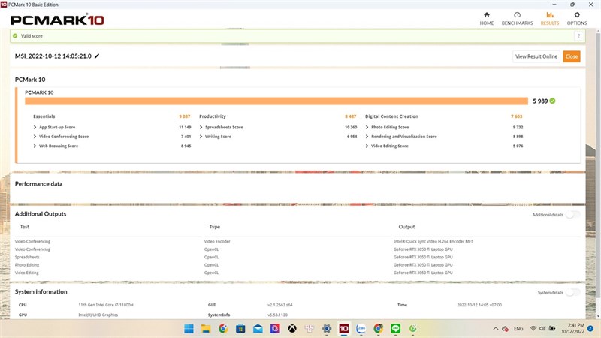Open LINE from the taskbar

396,328
